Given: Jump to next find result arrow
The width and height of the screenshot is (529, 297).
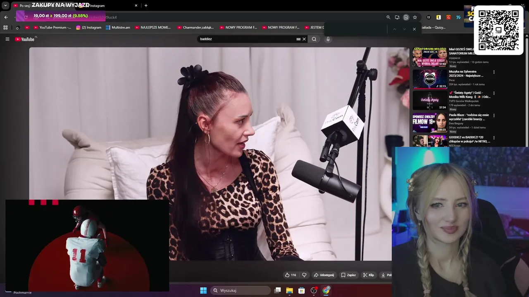Looking at the screenshot, I should 404,29.
